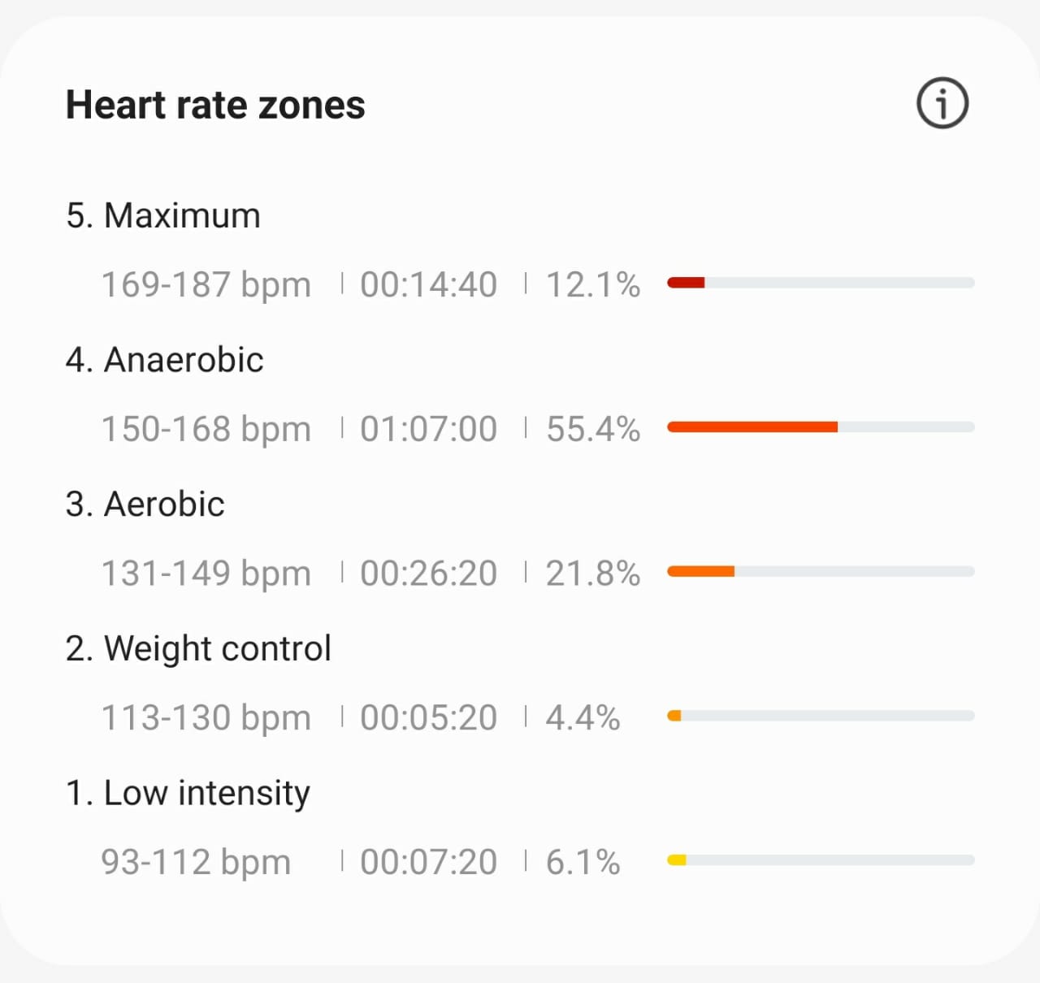Screen dimensions: 1040x983
Task: Click the Maximum zone red progress bar
Action: coord(687,282)
